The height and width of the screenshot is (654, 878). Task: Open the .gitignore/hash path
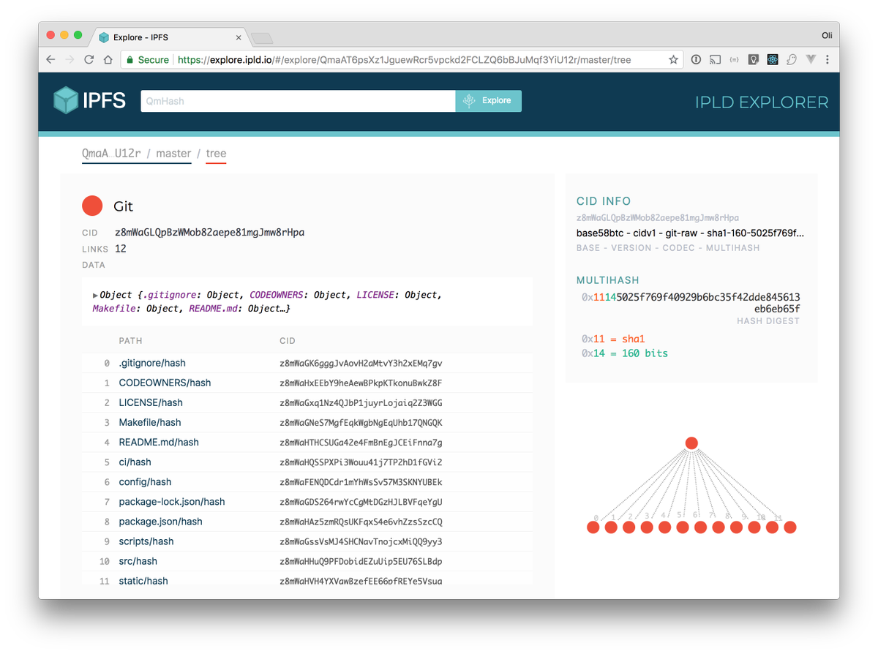[x=152, y=363]
